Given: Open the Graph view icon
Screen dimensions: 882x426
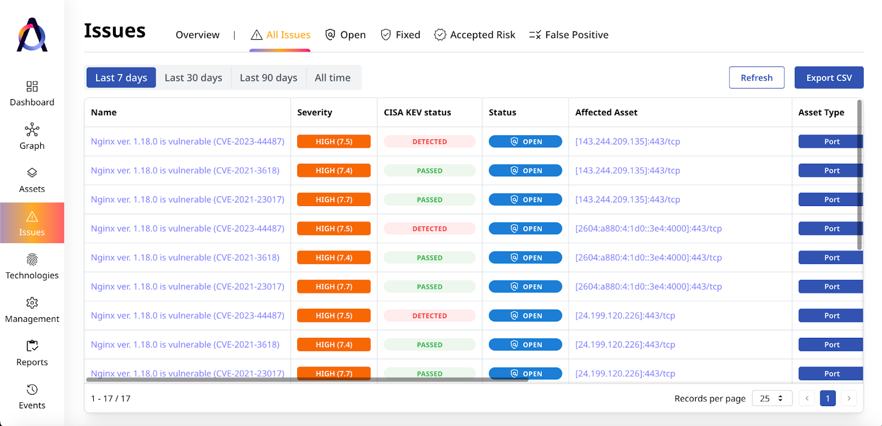Looking at the screenshot, I should (x=32, y=130).
